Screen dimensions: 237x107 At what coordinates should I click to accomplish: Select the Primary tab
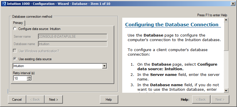pos(18,23)
